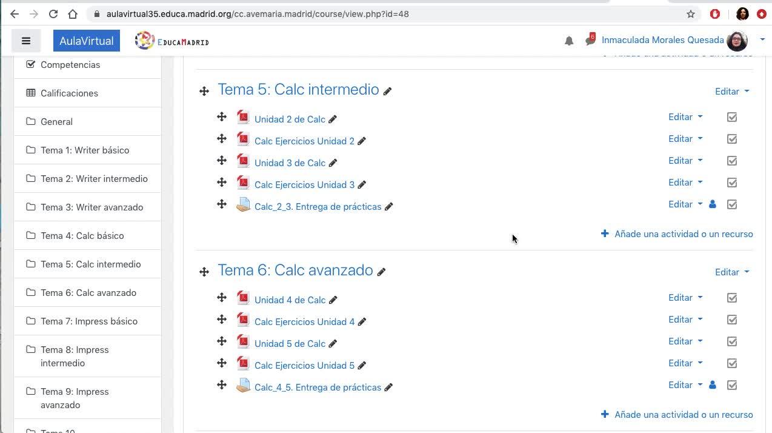Open user menu for Inmaculada Morales Quesada
This screenshot has width=772, height=433.
[762, 40]
